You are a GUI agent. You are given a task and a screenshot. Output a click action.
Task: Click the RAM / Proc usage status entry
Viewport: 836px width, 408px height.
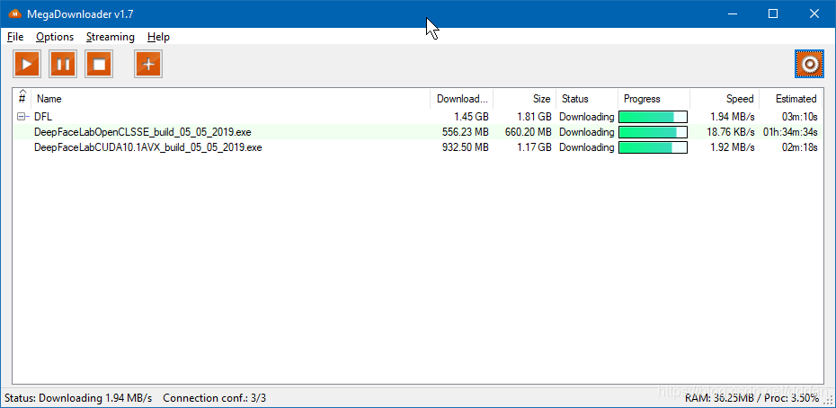click(752, 398)
